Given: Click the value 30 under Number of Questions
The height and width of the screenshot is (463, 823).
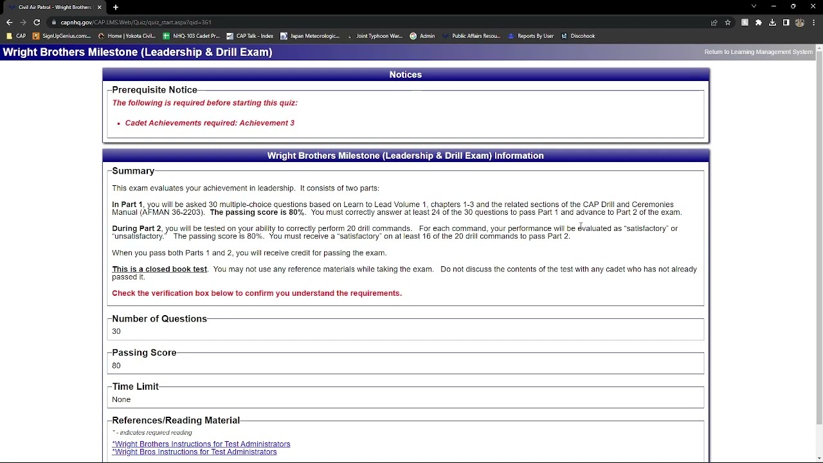Looking at the screenshot, I should [x=116, y=332].
